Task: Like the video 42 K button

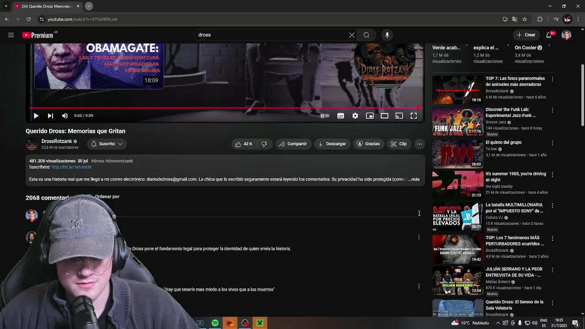Action: [x=244, y=144]
